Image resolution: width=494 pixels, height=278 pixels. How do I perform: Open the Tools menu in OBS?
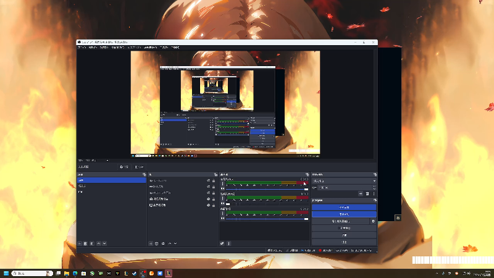(x=164, y=48)
